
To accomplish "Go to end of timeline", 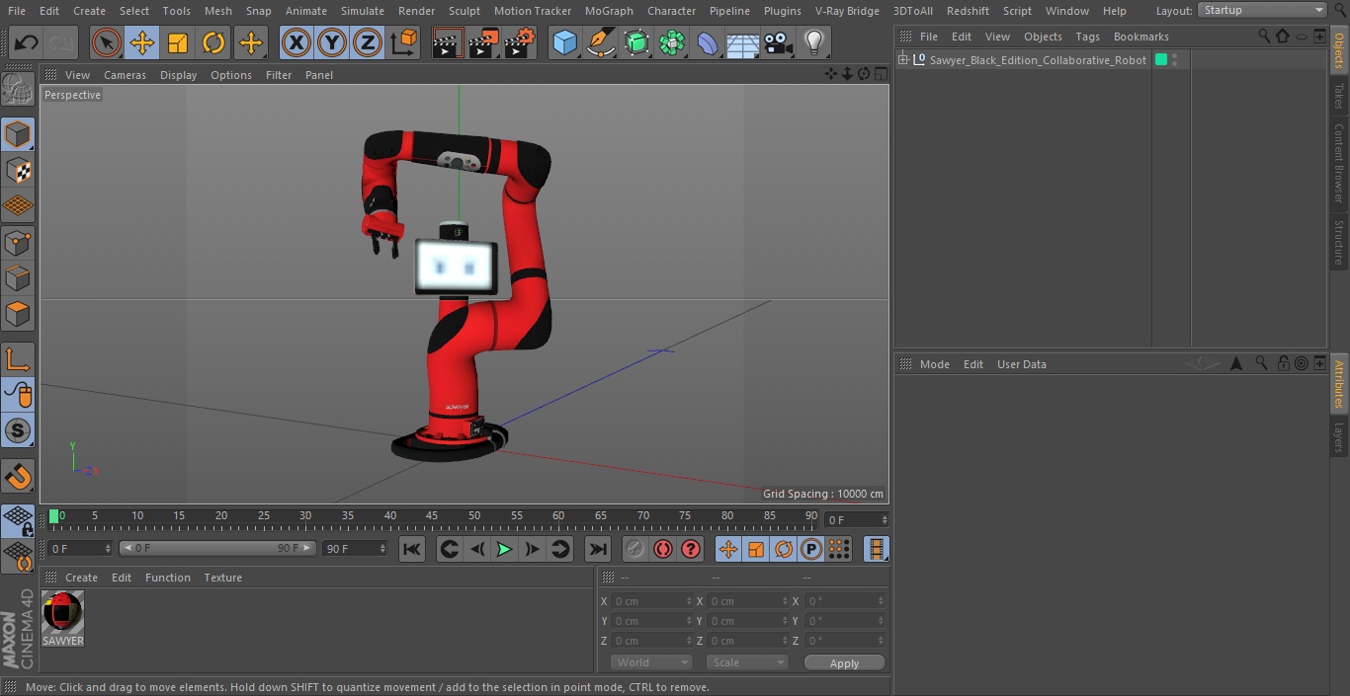I will [x=598, y=549].
